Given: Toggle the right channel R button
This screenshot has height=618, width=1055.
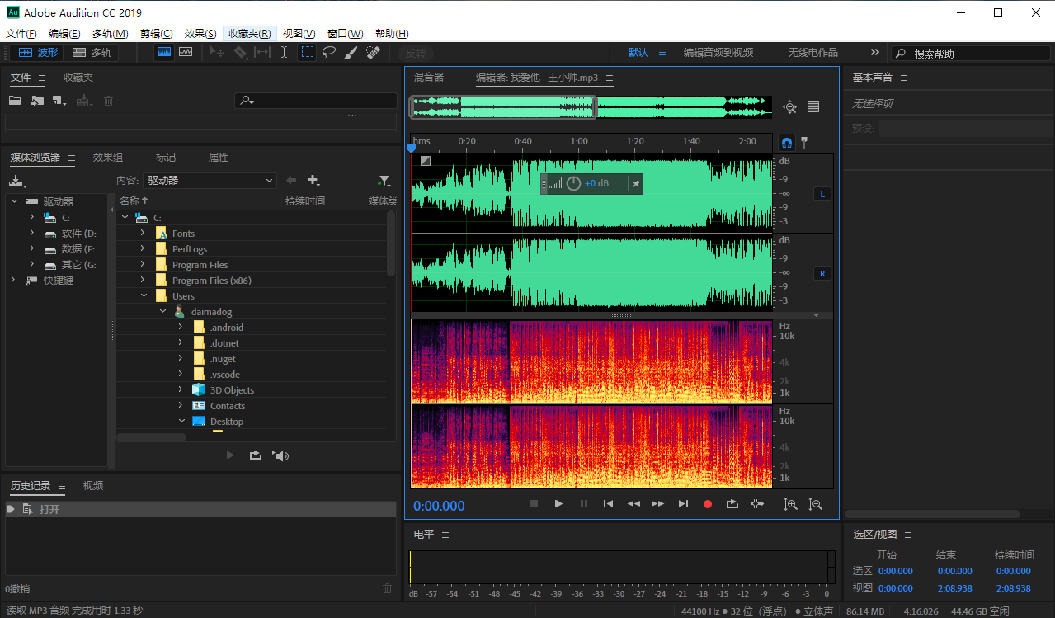Looking at the screenshot, I should click(822, 273).
